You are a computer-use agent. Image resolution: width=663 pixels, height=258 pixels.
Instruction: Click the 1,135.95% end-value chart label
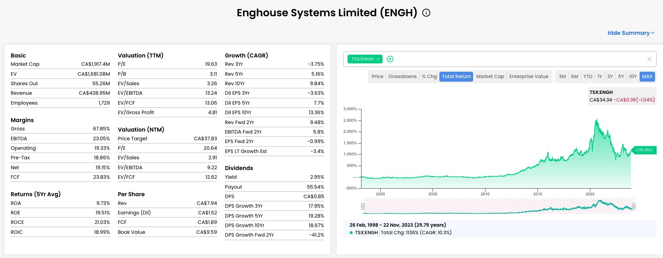pyautogui.click(x=644, y=150)
